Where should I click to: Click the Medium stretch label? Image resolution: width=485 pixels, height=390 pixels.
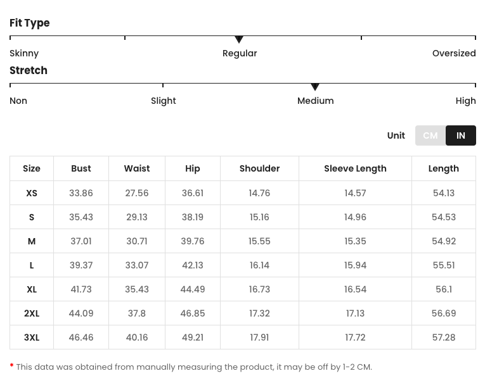(x=315, y=101)
